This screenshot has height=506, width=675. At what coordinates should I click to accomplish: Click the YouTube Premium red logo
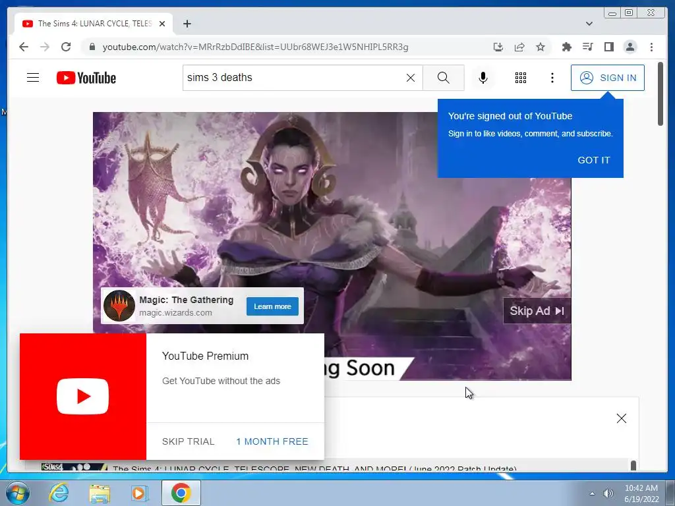click(83, 396)
